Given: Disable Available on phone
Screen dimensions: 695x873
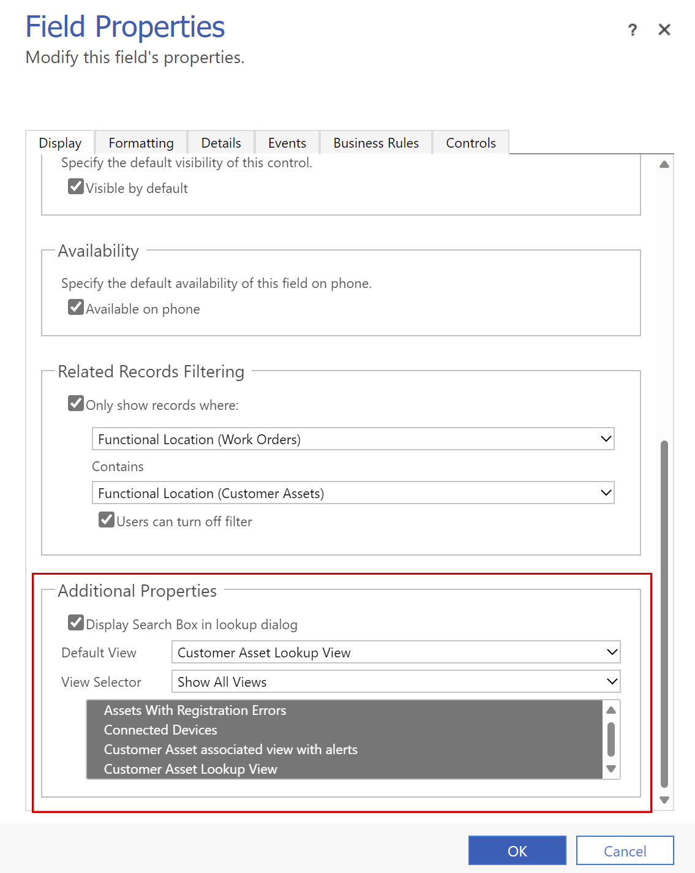Looking at the screenshot, I should click(75, 306).
